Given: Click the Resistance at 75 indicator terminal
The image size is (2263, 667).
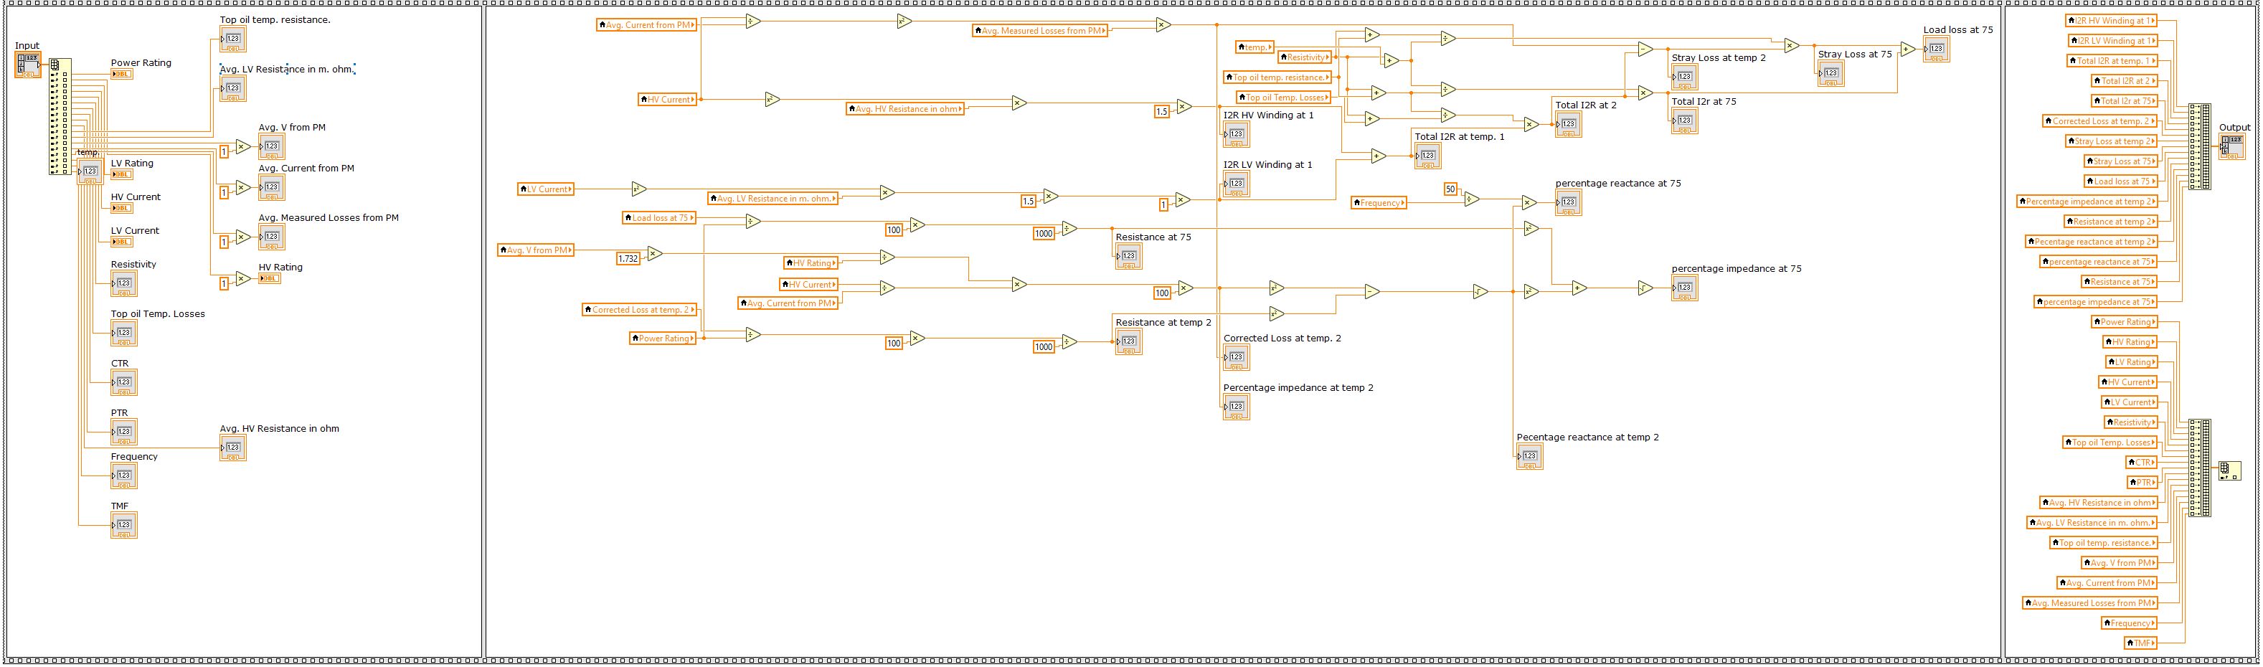Looking at the screenshot, I should pos(1129,257).
